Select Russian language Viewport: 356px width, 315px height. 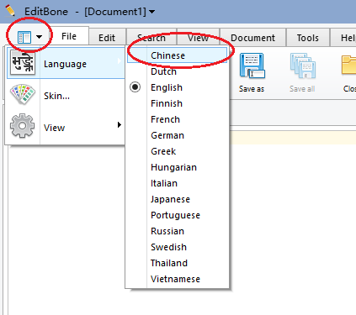[177, 231]
